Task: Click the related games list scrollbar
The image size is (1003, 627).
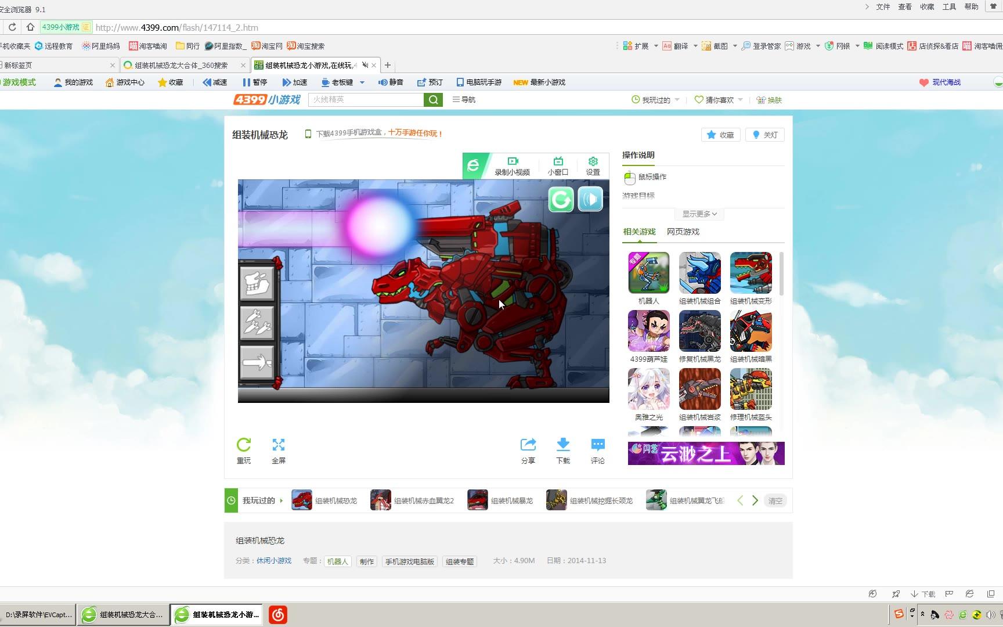Action: pyautogui.click(x=782, y=273)
